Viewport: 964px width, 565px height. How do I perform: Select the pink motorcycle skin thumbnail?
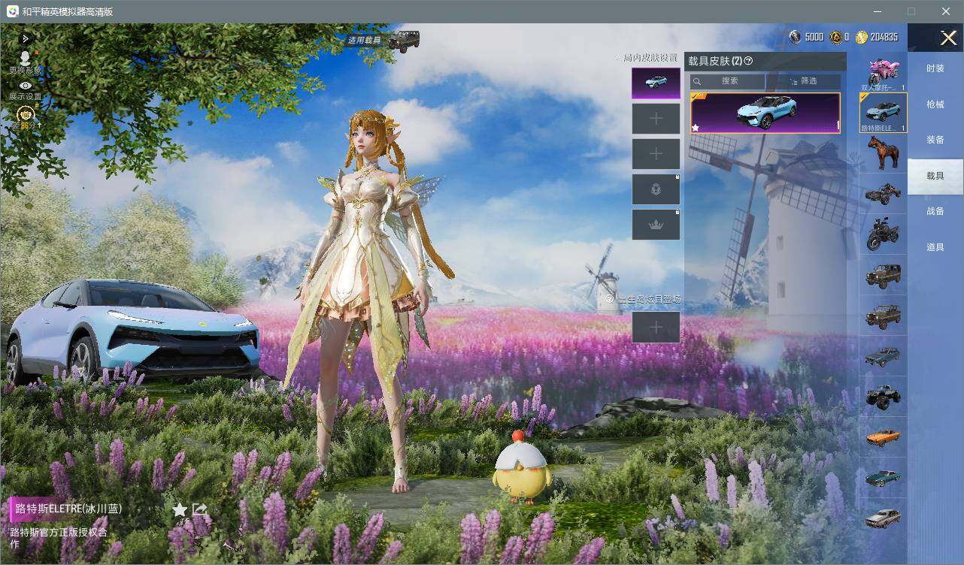point(883,72)
